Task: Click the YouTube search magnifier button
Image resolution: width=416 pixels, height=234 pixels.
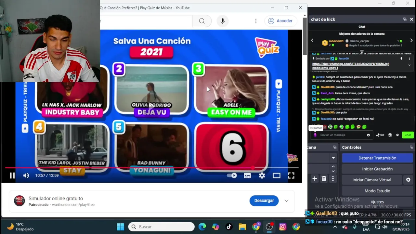Action: click(202, 21)
